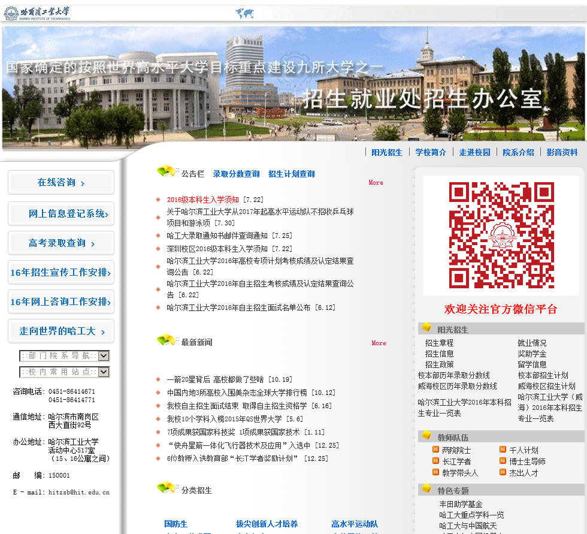Click the 网上信息登记系统 button

(x=61, y=213)
